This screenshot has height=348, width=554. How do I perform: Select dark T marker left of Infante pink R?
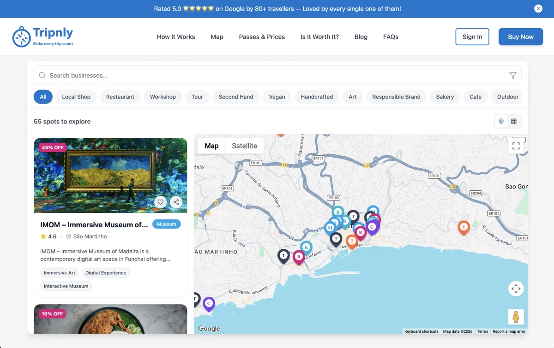pos(283,256)
